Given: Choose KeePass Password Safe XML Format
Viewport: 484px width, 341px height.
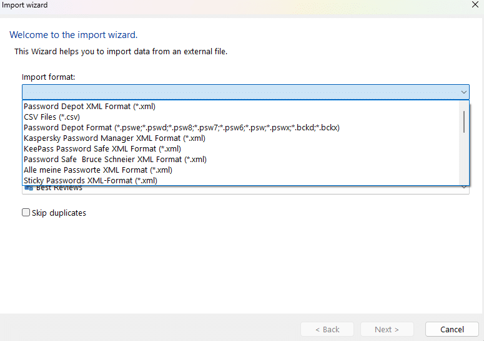Looking at the screenshot, I should click(241, 149).
